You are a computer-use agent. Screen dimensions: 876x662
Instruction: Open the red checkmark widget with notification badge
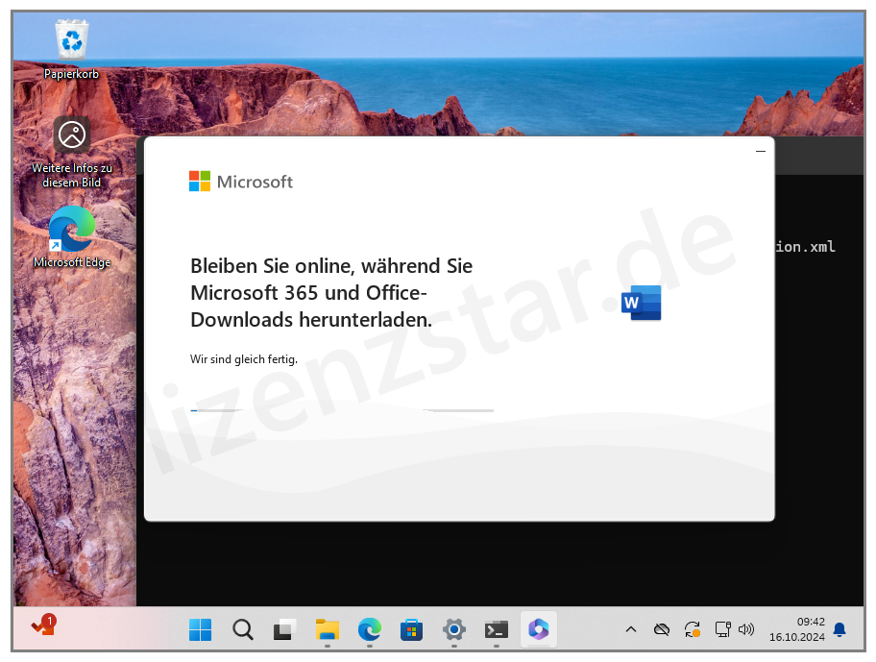[x=43, y=626]
